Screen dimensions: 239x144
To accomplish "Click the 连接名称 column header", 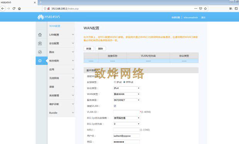I will pyautogui.click(x=113, y=56).
